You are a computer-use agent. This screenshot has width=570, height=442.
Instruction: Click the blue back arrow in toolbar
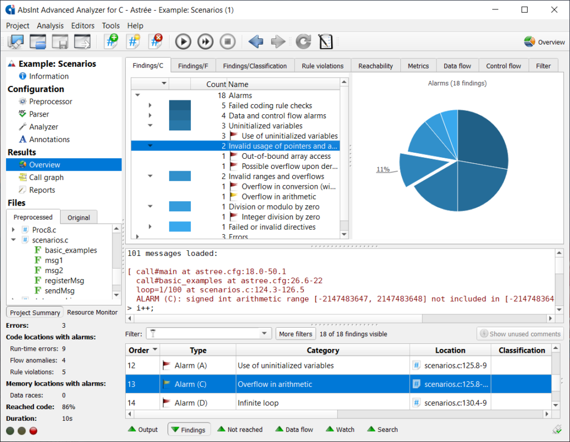255,42
